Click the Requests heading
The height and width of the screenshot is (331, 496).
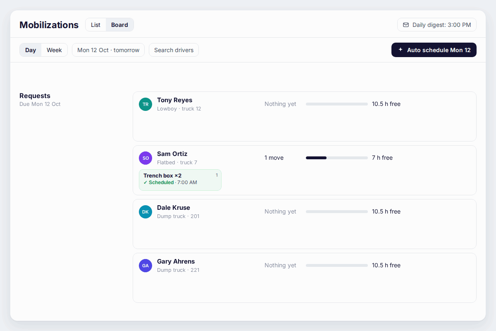(35, 96)
